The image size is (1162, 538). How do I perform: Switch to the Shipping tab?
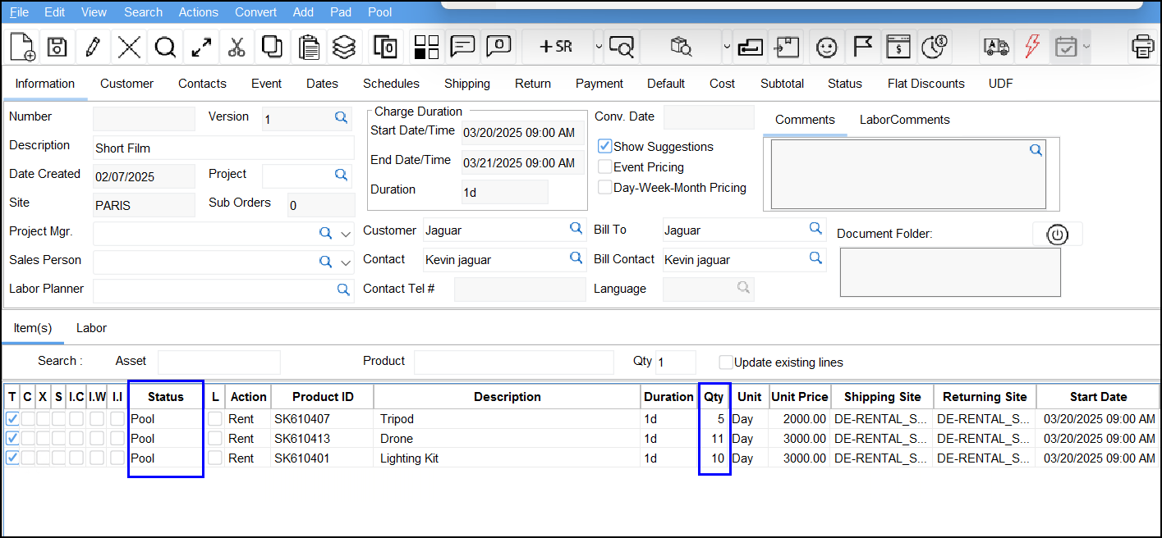click(466, 84)
